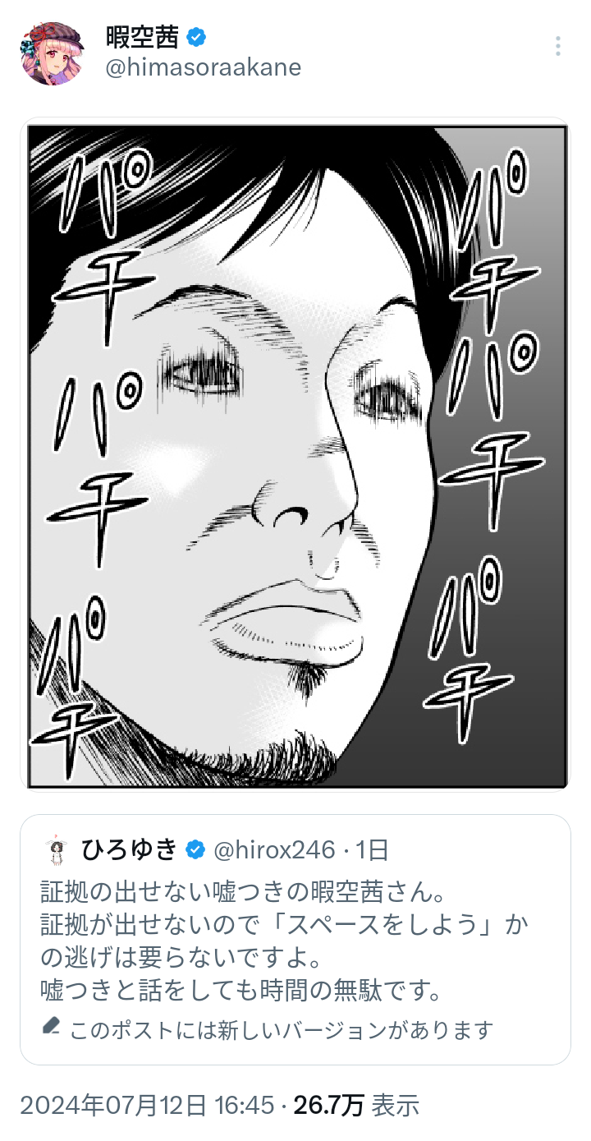Tap the このポストには新しいバージョンがあります notice
The image size is (591, 1141).
(268, 1028)
